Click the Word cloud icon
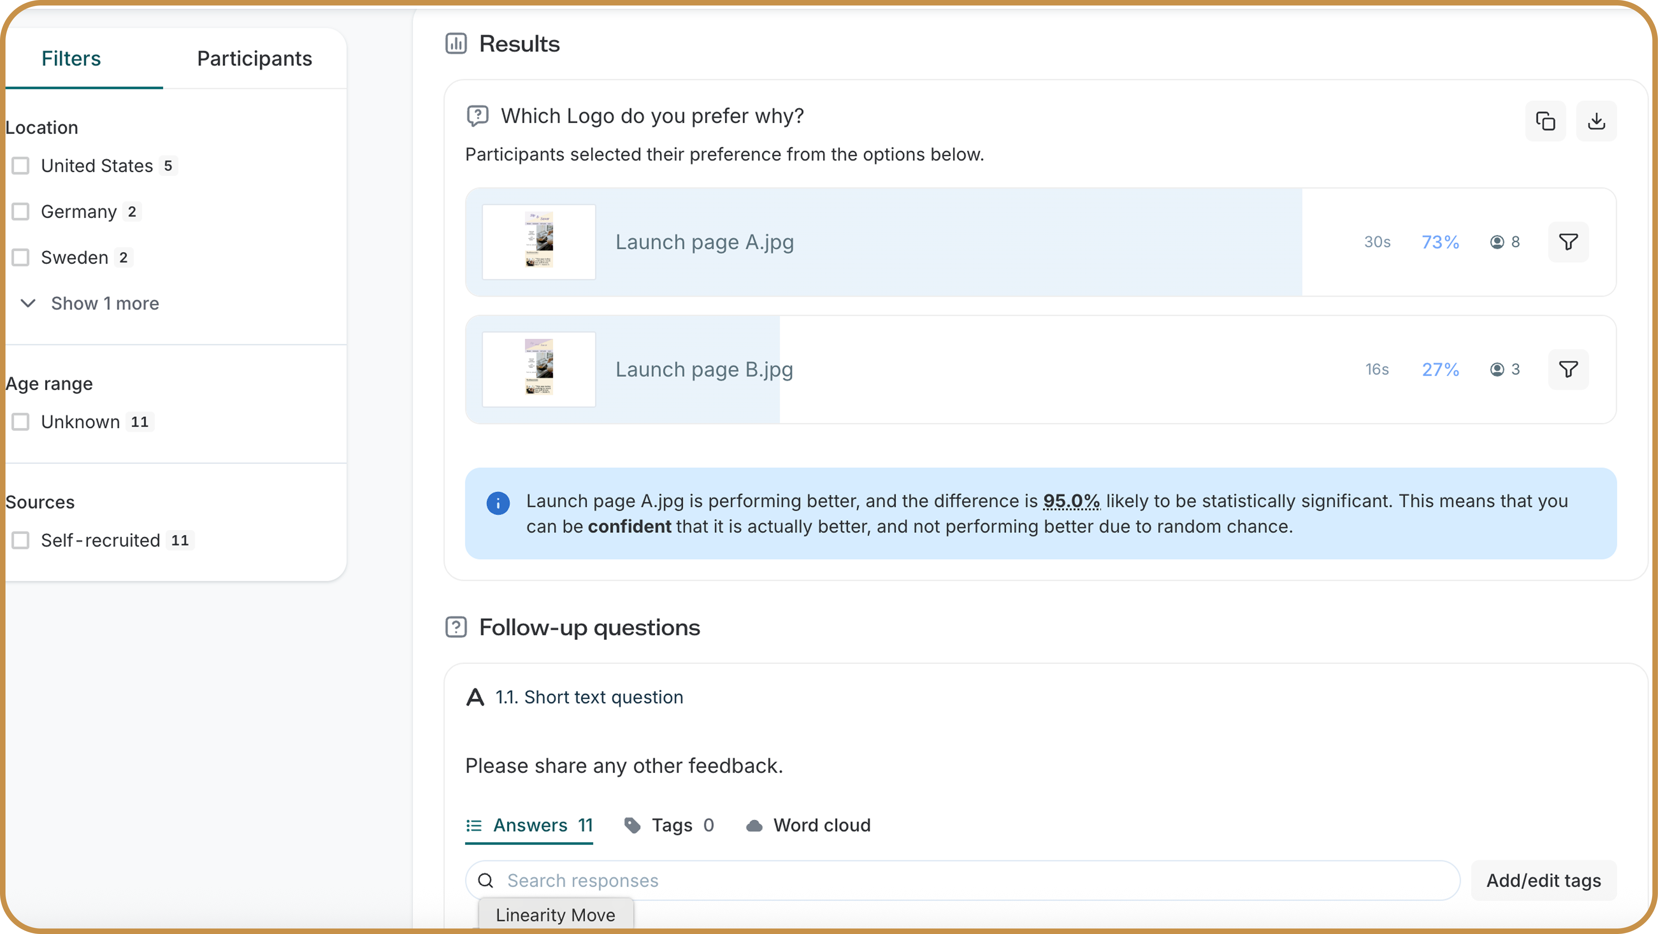 (x=754, y=825)
